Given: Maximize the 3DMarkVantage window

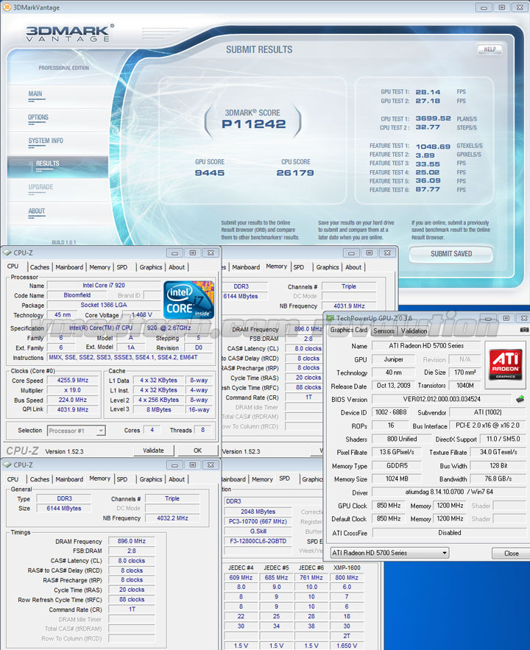Looking at the screenshot, I should [501, 7].
